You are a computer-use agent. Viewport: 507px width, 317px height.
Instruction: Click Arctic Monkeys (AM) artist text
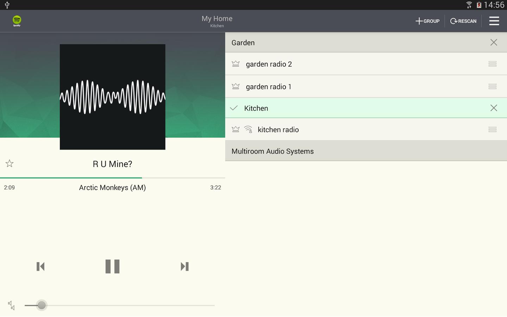click(x=112, y=187)
